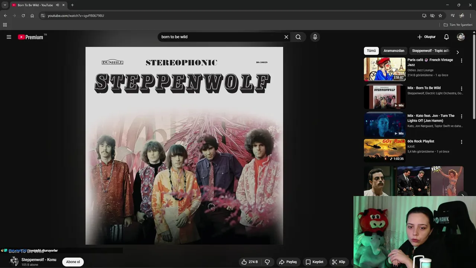The image size is (476, 268).
Task: Mute the tab audio speaker icon
Action: pyautogui.click(x=57, y=5)
